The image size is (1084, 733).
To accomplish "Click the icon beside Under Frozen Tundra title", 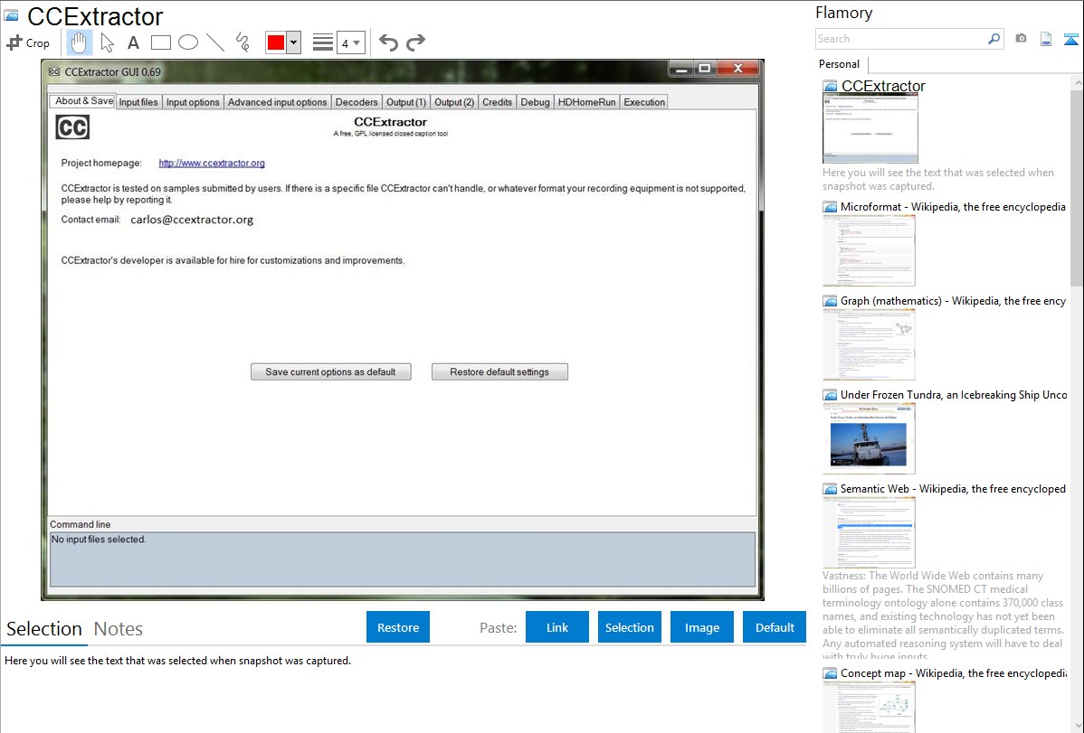I will click(831, 394).
